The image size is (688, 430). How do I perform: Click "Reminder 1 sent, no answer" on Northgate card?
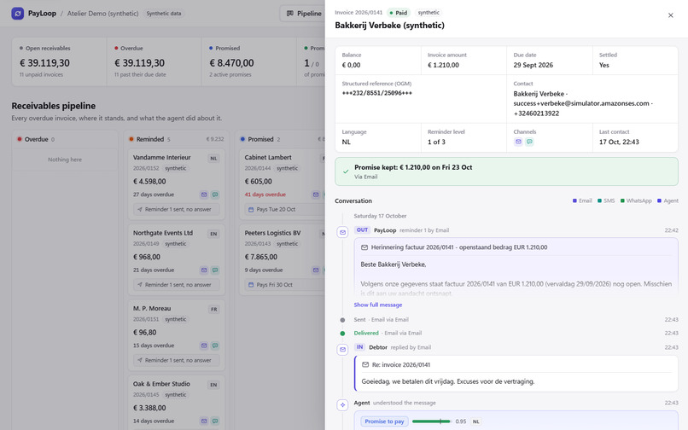click(x=178, y=285)
